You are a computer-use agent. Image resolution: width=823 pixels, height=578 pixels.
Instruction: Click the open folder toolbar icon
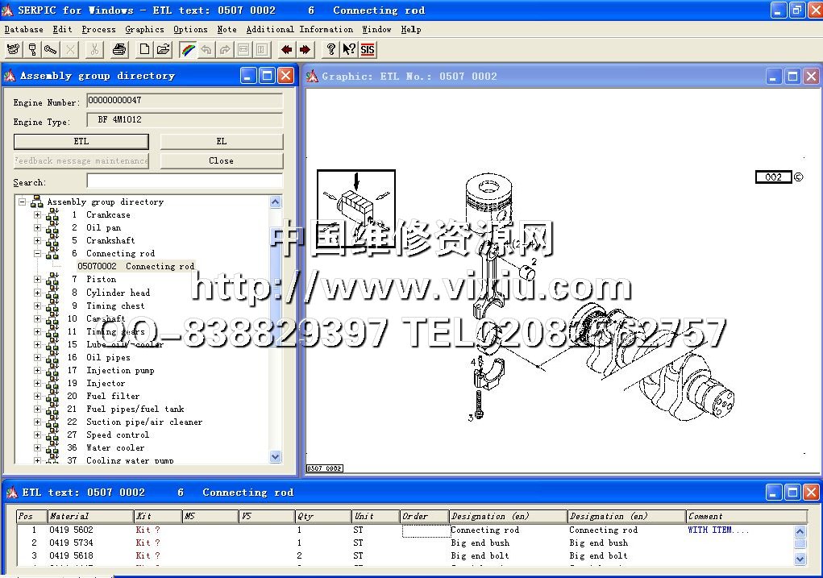[163, 49]
